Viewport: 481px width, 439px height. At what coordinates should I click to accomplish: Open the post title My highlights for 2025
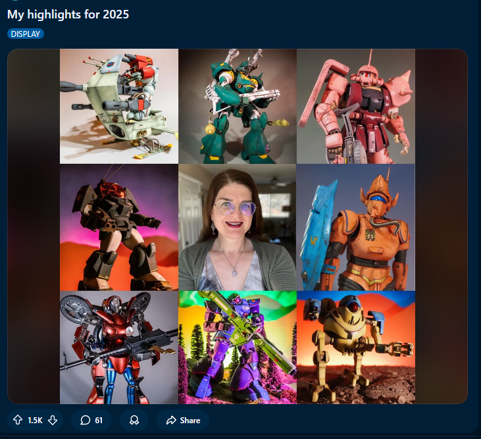click(68, 14)
